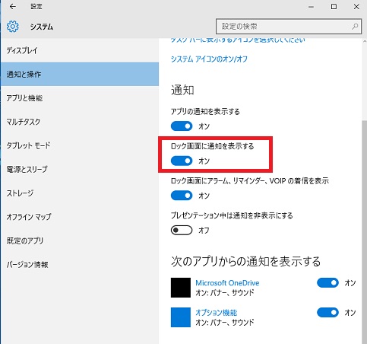Click the オプション機能 blue app icon
The height and width of the screenshot is (344, 367).
tap(181, 317)
